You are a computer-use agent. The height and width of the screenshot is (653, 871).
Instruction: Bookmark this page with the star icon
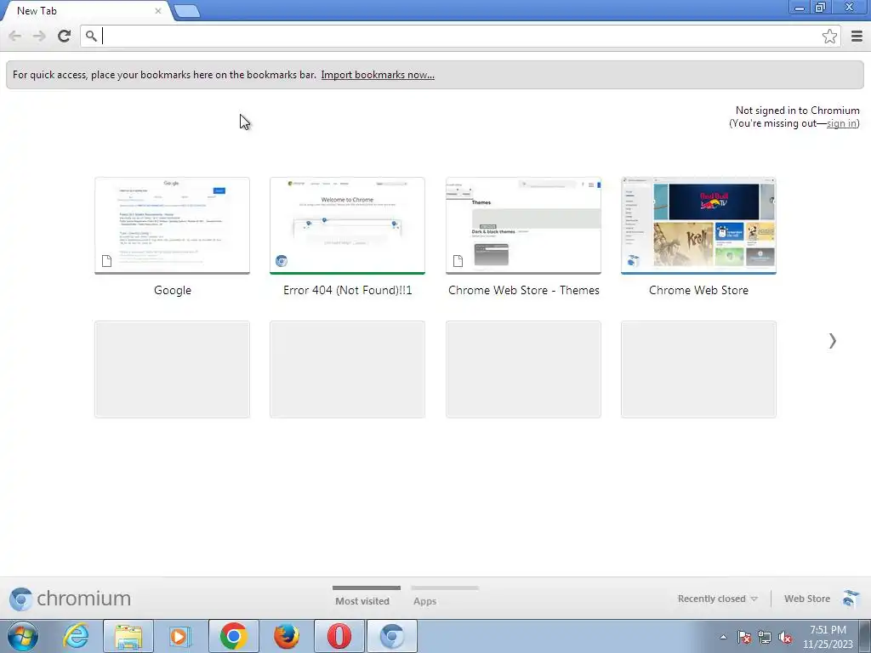(x=829, y=36)
